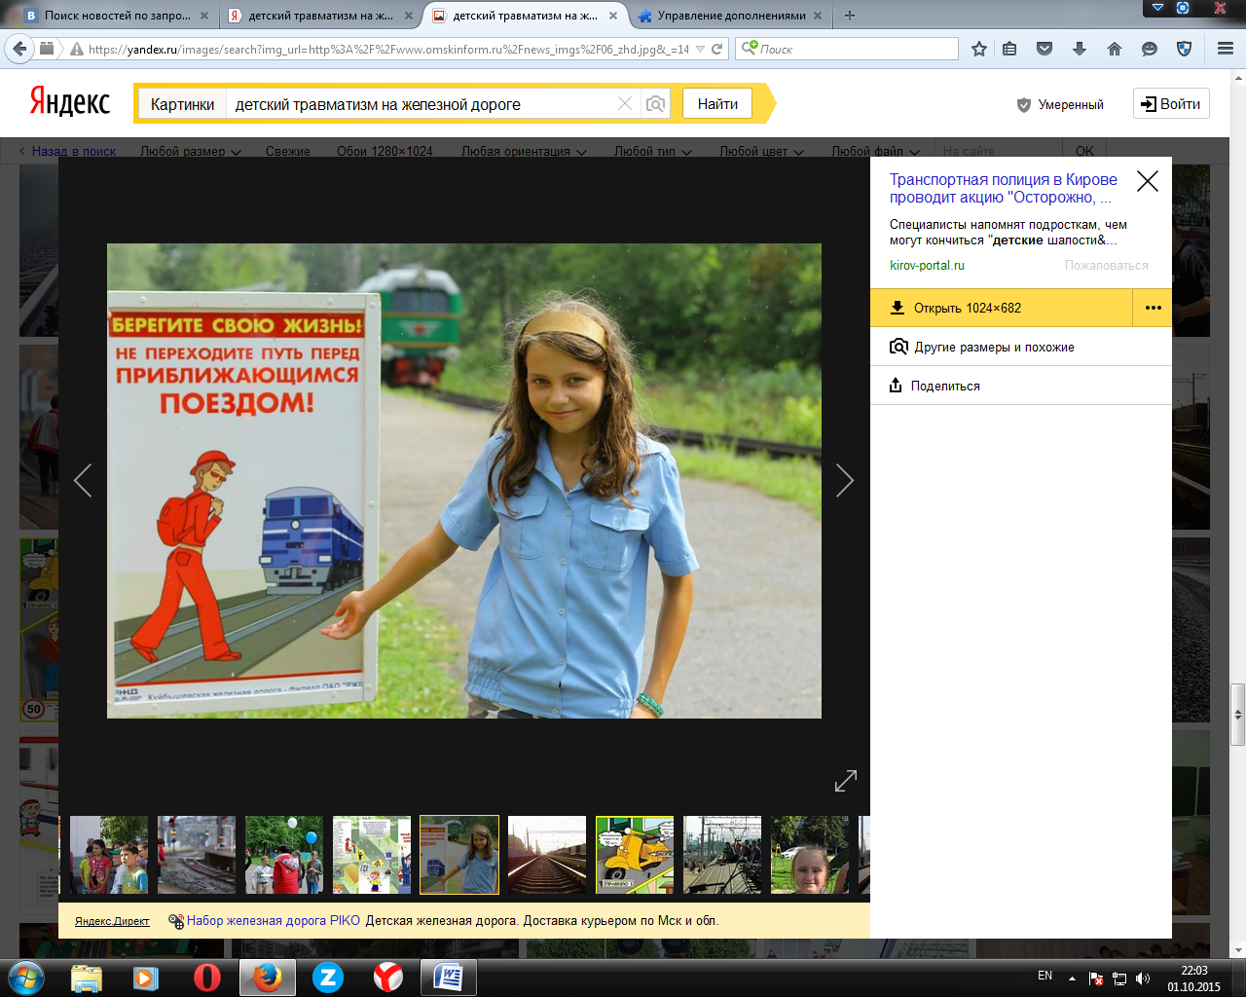This screenshot has height=997, width=1246.
Task: Open the Yandex browser from the taskbar
Action: pyautogui.click(x=387, y=977)
